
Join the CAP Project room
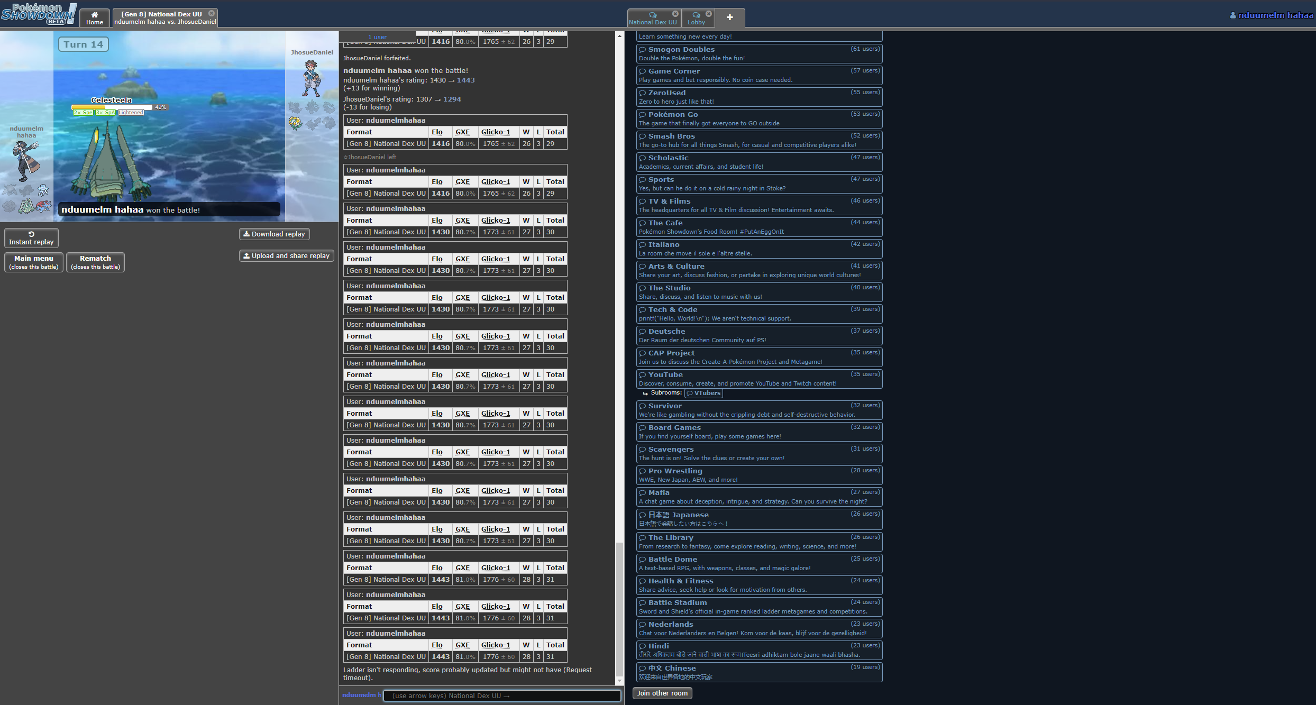point(759,357)
